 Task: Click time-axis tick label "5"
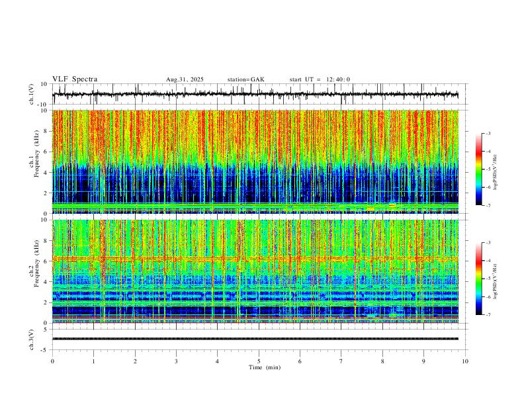coord(259,361)
